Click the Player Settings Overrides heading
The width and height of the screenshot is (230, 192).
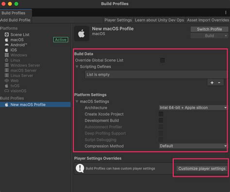click(98, 158)
